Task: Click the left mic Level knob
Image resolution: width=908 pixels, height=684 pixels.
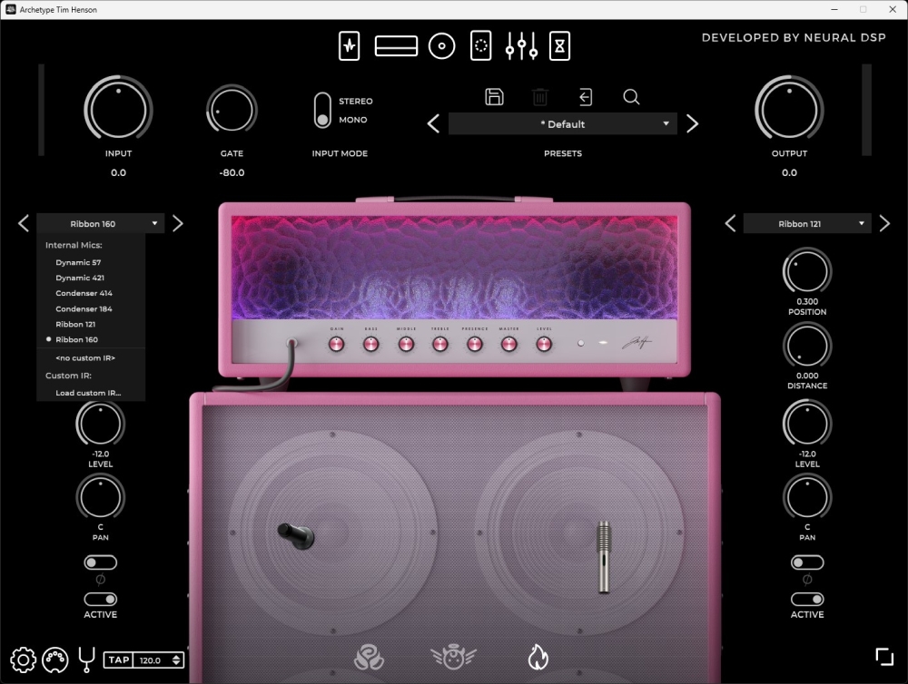Action: 100,424
